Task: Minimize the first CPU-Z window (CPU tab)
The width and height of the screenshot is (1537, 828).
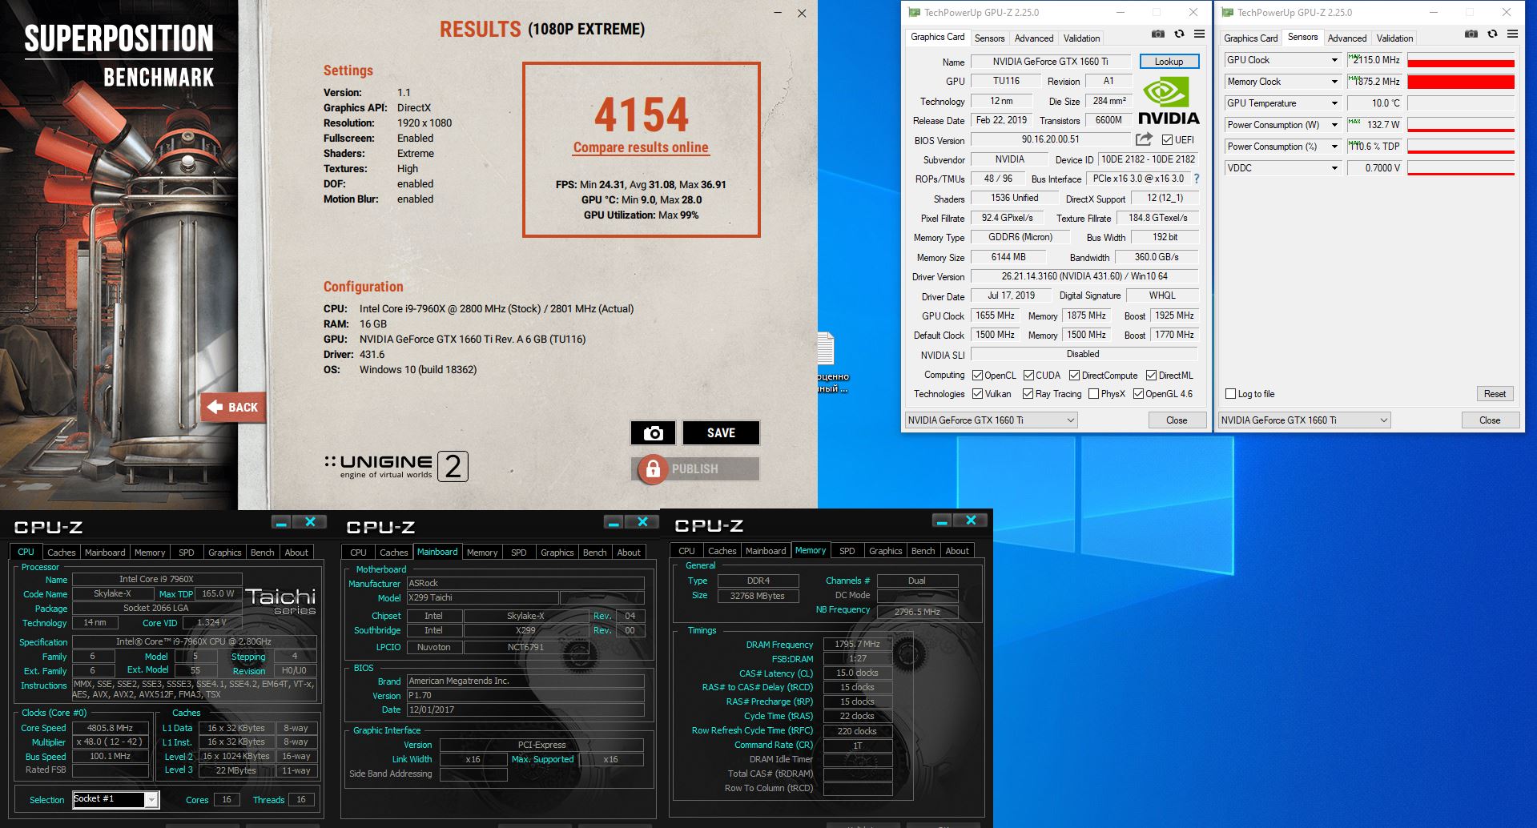Action: [x=281, y=522]
